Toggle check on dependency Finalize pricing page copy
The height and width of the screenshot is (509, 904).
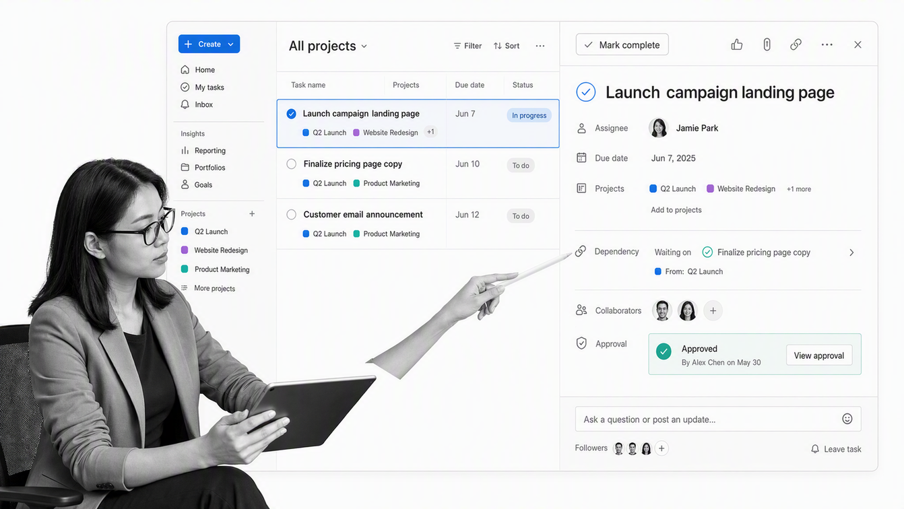click(707, 252)
